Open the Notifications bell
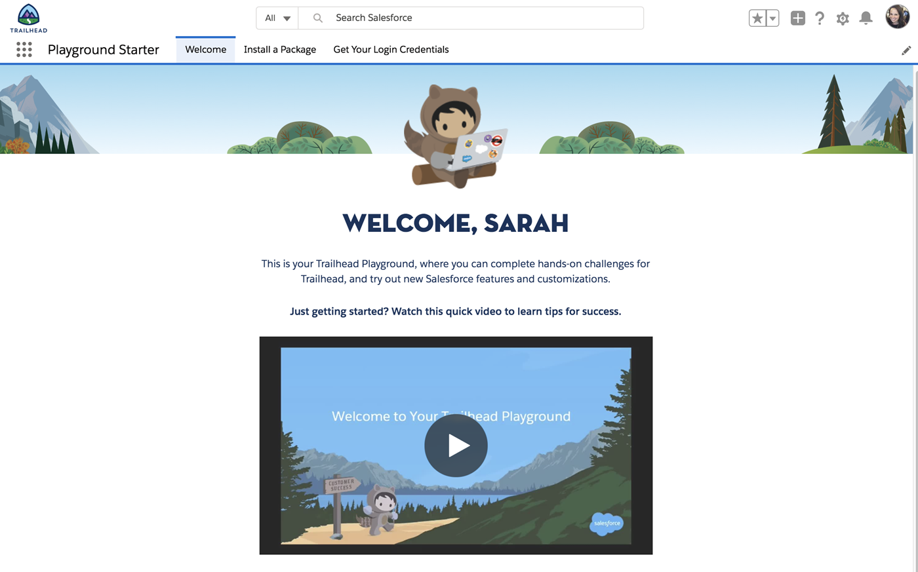The height and width of the screenshot is (572, 918). (x=866, y=18)
